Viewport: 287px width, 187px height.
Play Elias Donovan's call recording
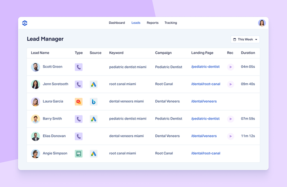231,136
